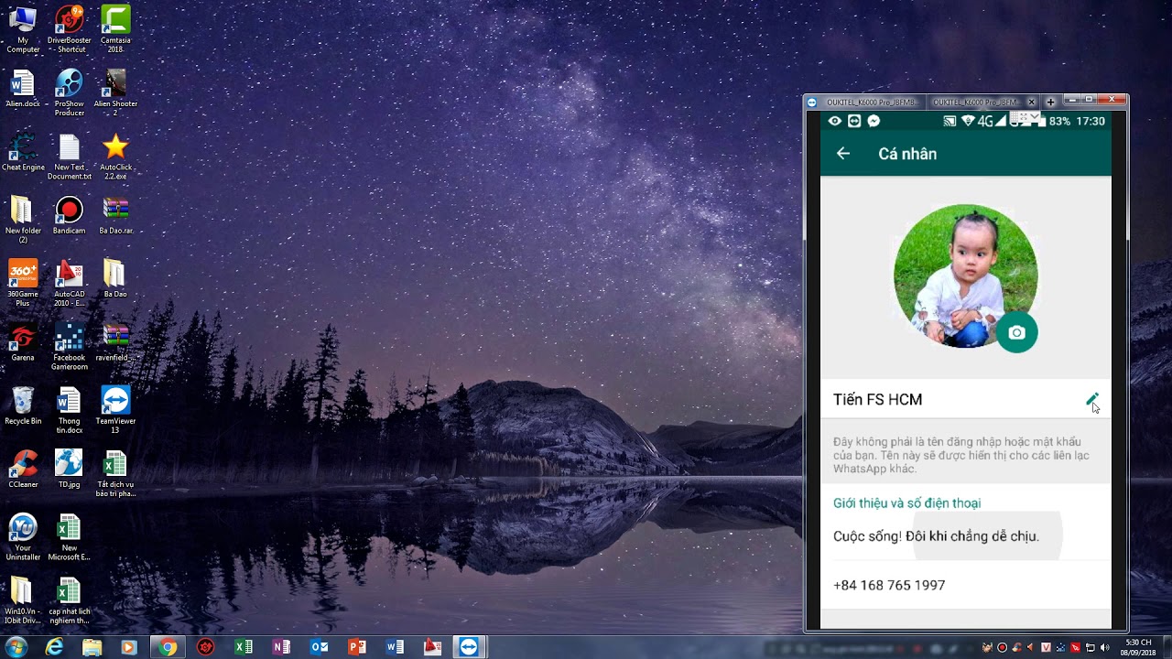This screenshot has width=1172, height=659.
Task: Launch Bandicam desktop icon
Action: click(x=70, y=215)
